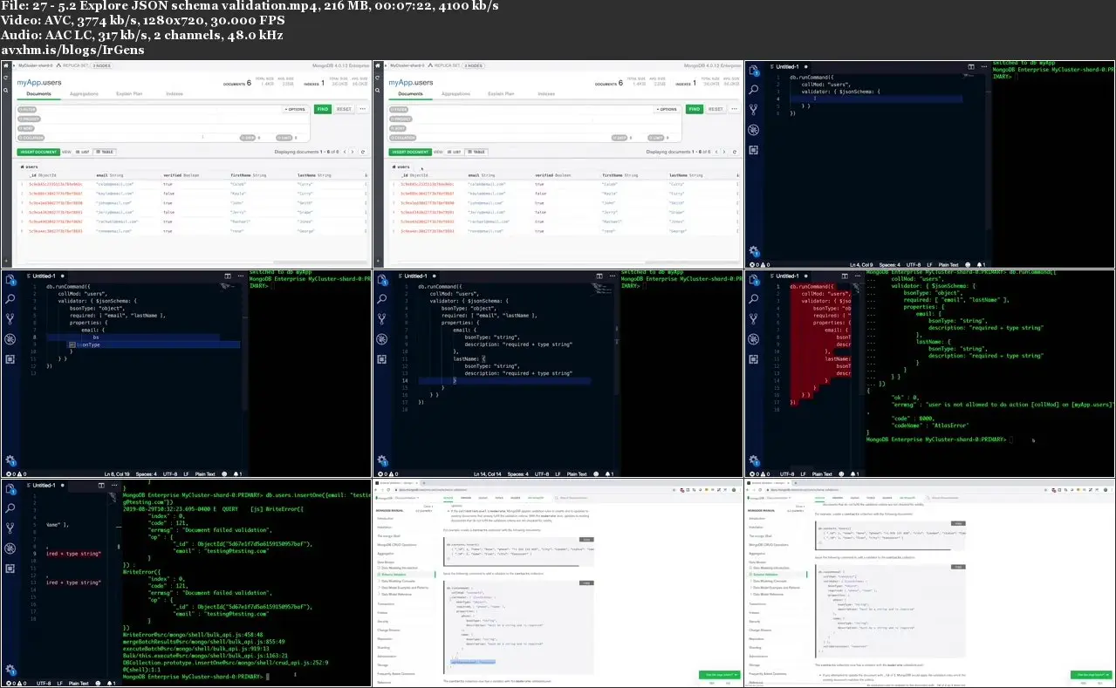Click the errors count icon in the Ln 8, Col 19 frame
The height and width of the screenshot is (688, 1116).
(7, 474)
